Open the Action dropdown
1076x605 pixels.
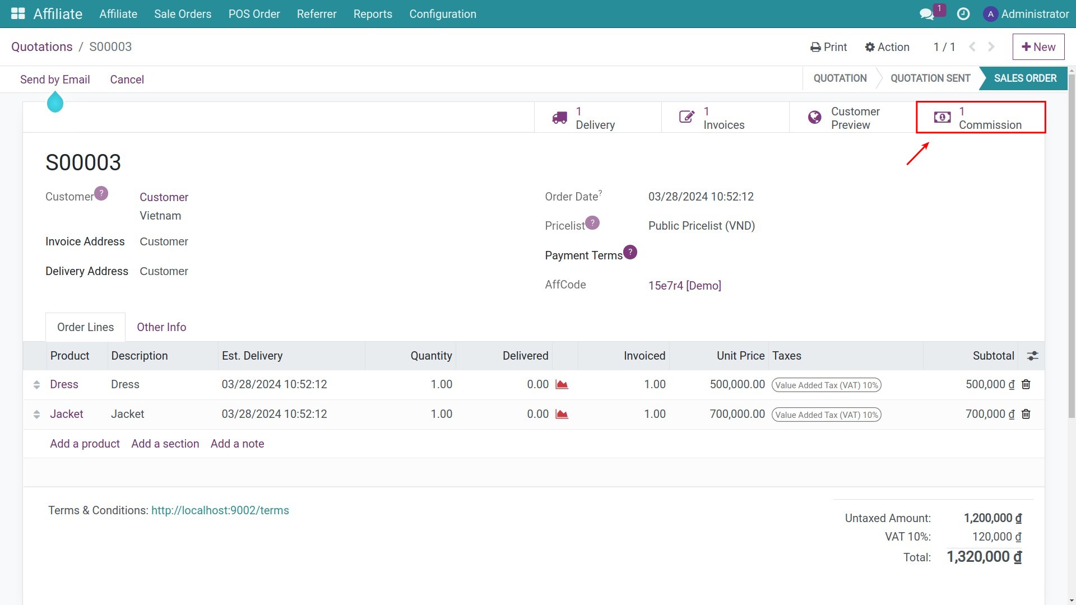887,47
